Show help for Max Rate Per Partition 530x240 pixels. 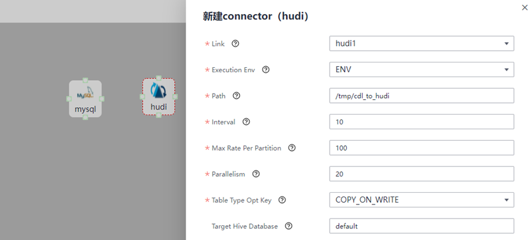tap(292, 148)
